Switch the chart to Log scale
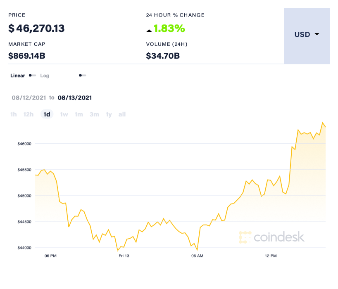This screenshot has height=289, width=338. pos(44,76)
